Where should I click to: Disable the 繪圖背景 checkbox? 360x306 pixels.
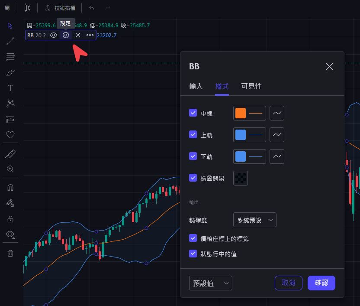point(193,178)
